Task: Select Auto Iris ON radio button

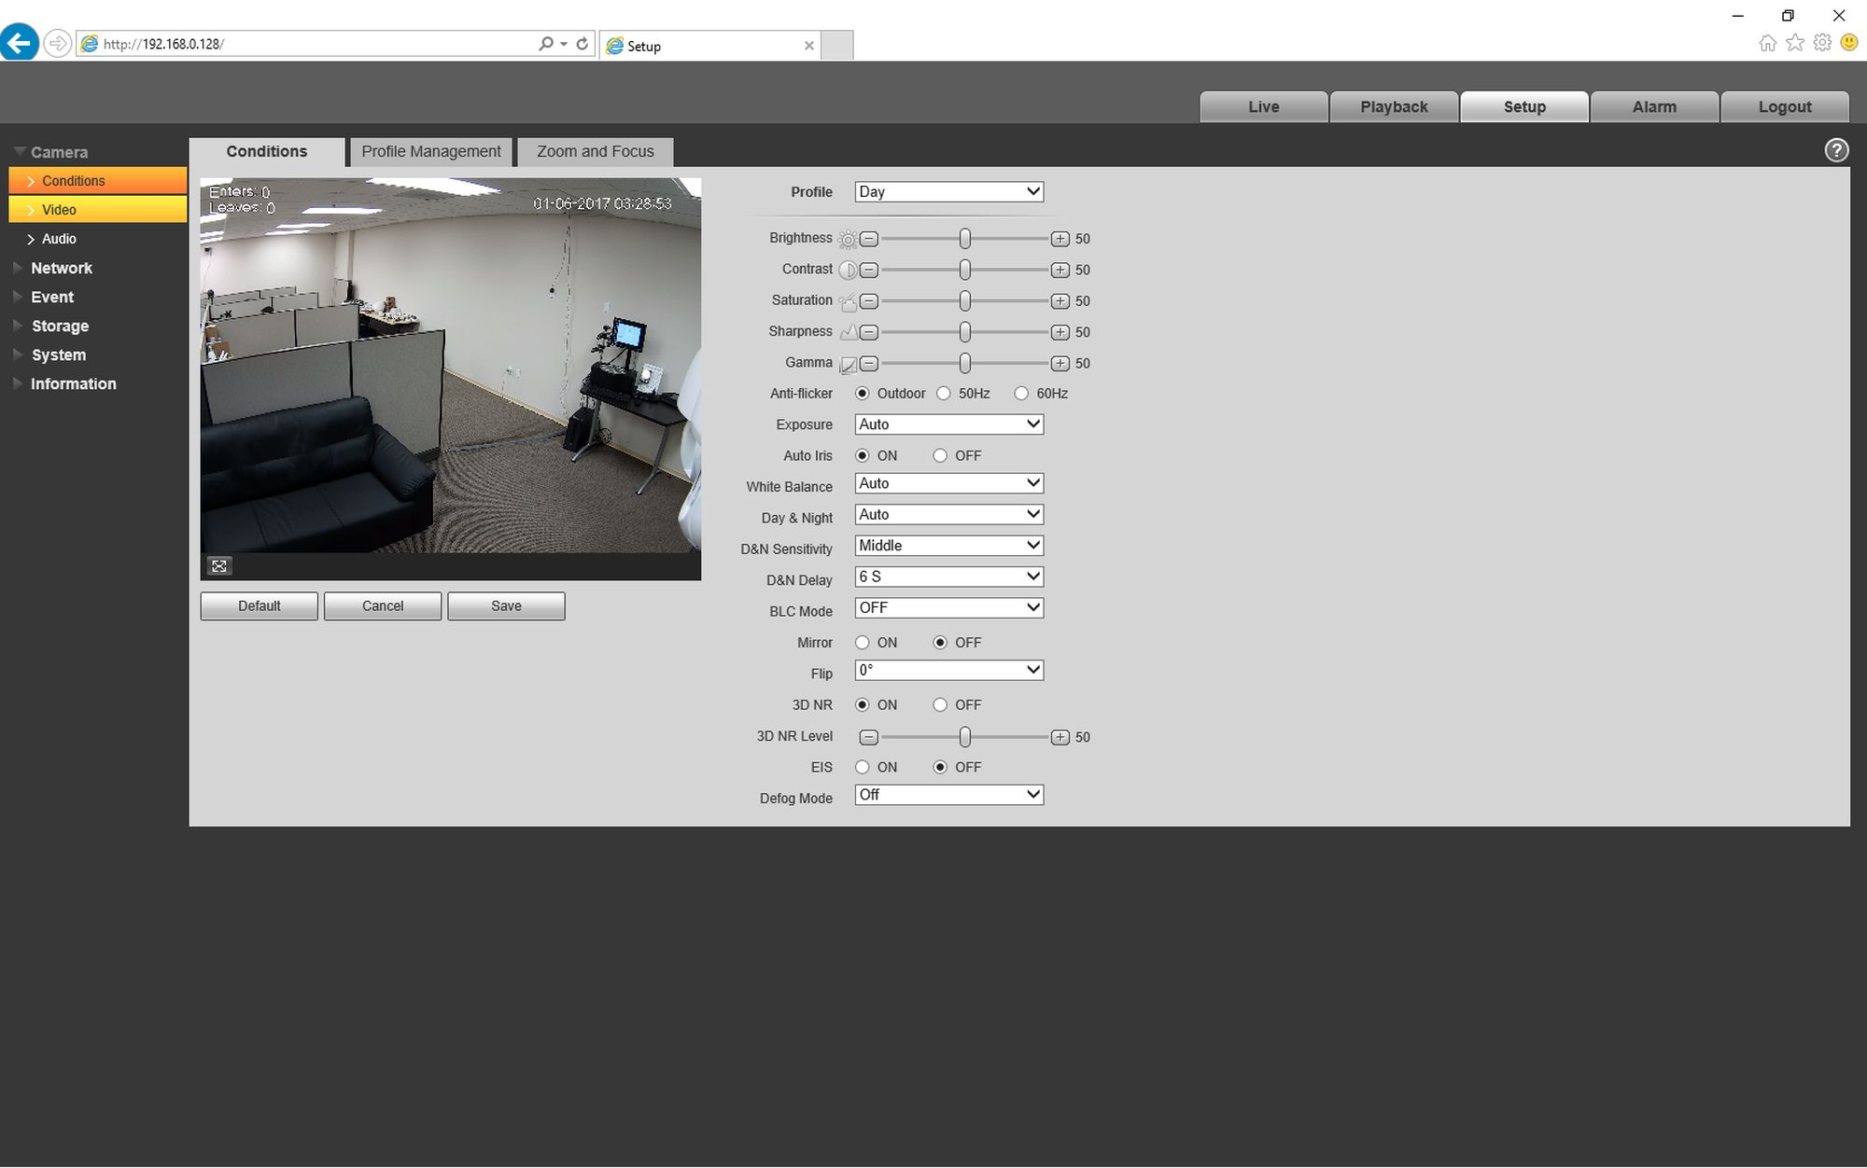Action: point(863,456)
